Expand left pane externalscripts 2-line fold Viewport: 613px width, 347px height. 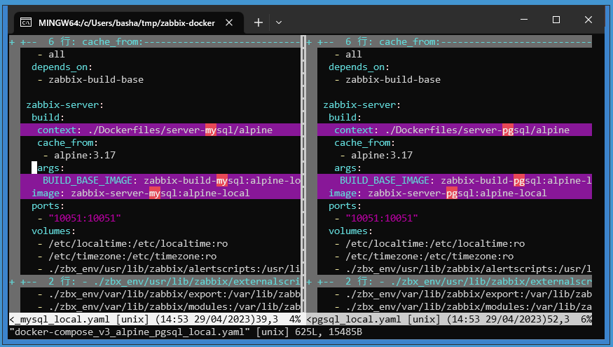(x=154, y=282)
